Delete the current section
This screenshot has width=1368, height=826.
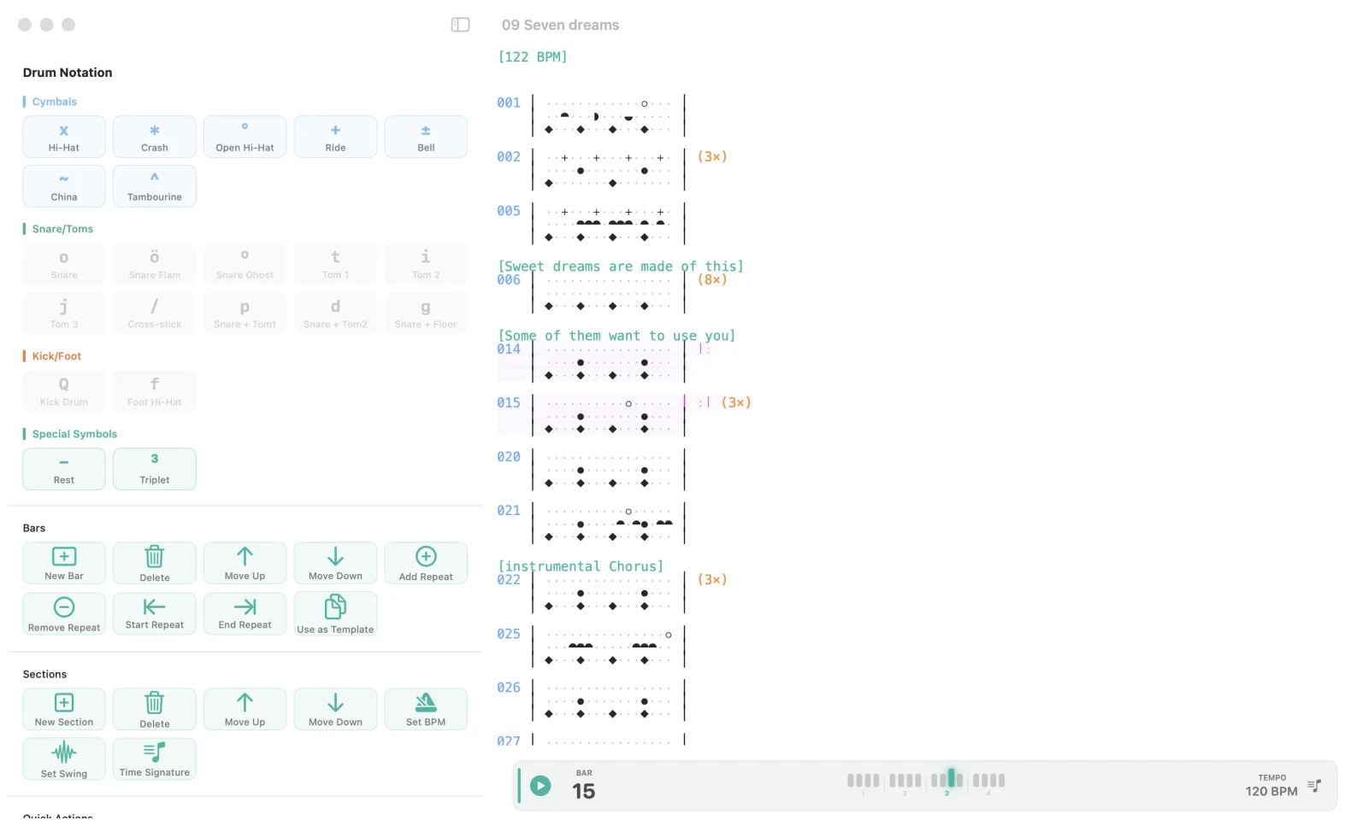(x=155, y=710)
